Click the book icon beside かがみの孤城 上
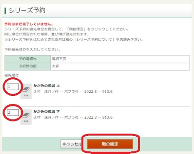The image size is (194, 154). point(26,91)
